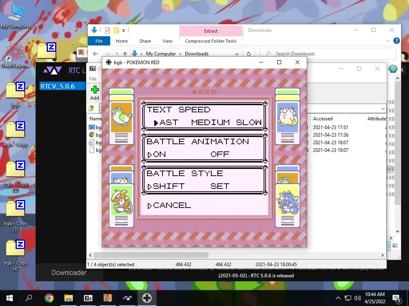Click the Windows Start button

point(10,298)
